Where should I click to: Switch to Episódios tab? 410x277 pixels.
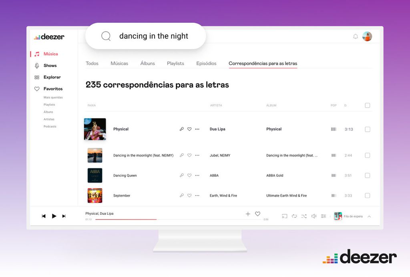click(x=206, y=63)
